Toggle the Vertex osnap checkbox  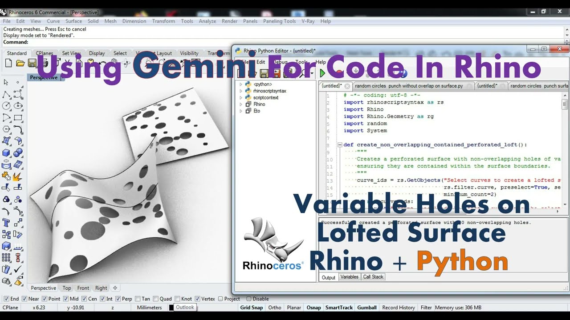(198, 299)
